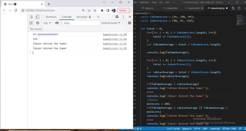
Task: Open console settings gear next to Default levels
Action: pos(130,23)
